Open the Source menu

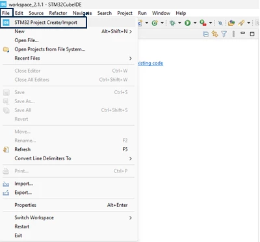pyautogui.click(x=36, y=13)
